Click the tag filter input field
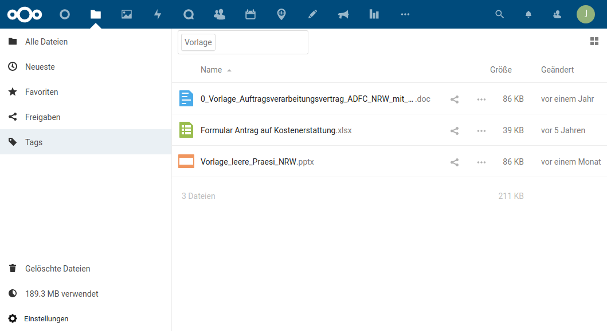This screenshot has height=331, width=607. [261, 42]
